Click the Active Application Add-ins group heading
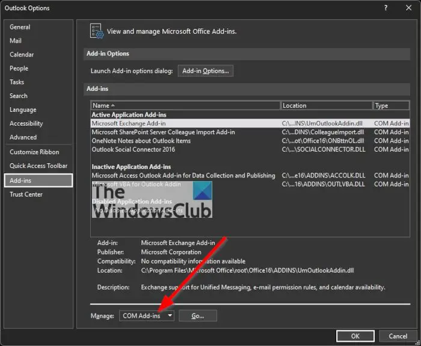421x346 pixels. pyautogui.click(x=129, y=115)
